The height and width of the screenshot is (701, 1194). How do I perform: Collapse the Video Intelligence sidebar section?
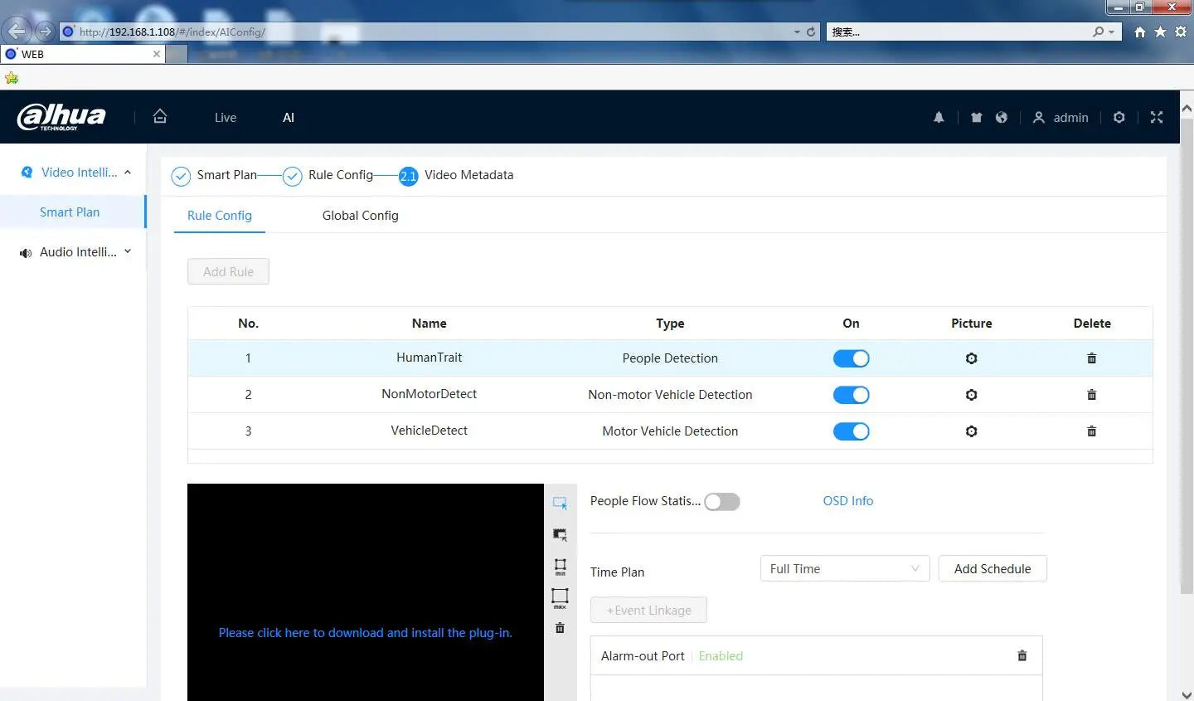[128, 173]
